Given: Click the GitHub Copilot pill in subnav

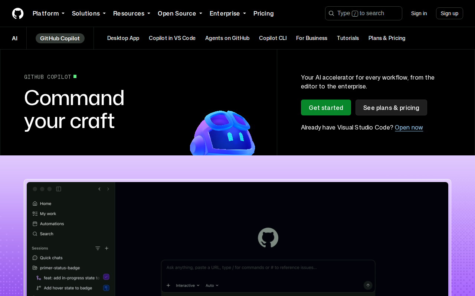Looking at the screenshot, I should point(60,38).
